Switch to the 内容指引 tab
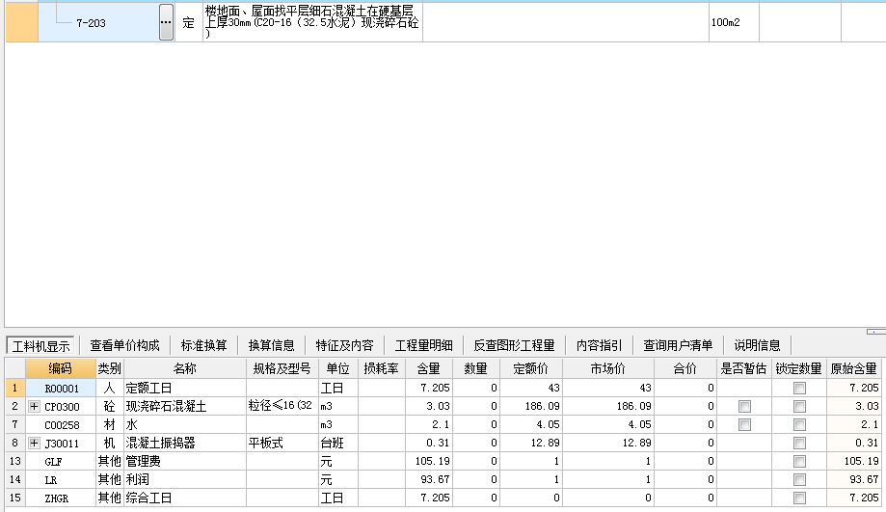Viewport: 886px width, 512px height. pyautogui.click(x=599, y=345)
